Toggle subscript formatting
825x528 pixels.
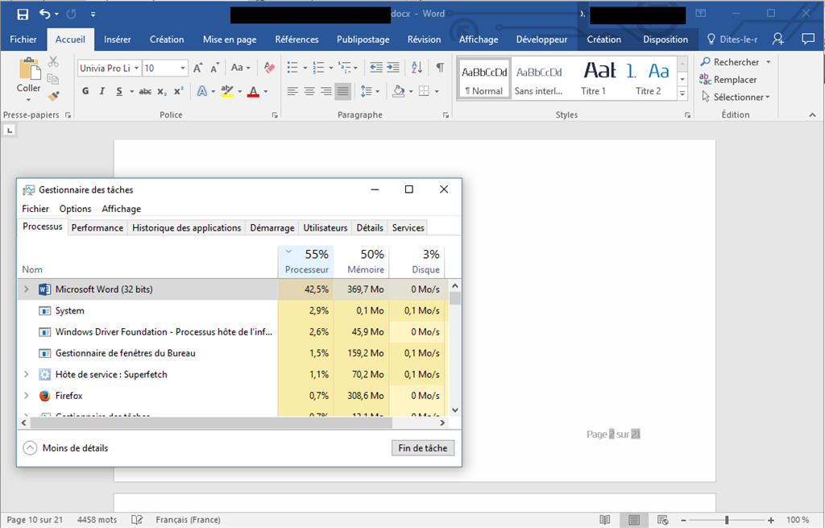point(162,91)
